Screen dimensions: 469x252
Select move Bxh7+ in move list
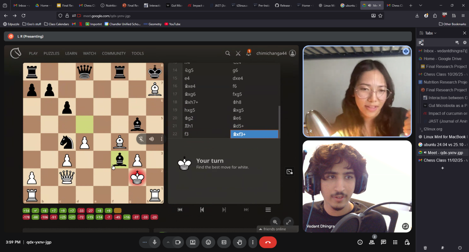tap(206, 102)
